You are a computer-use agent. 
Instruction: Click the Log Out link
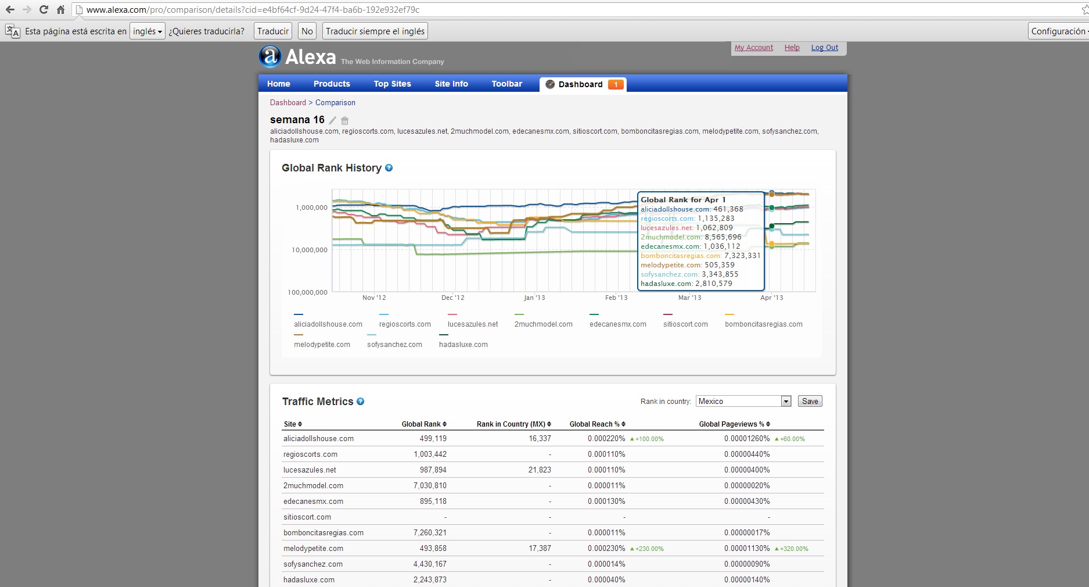(x=825, y=48)
